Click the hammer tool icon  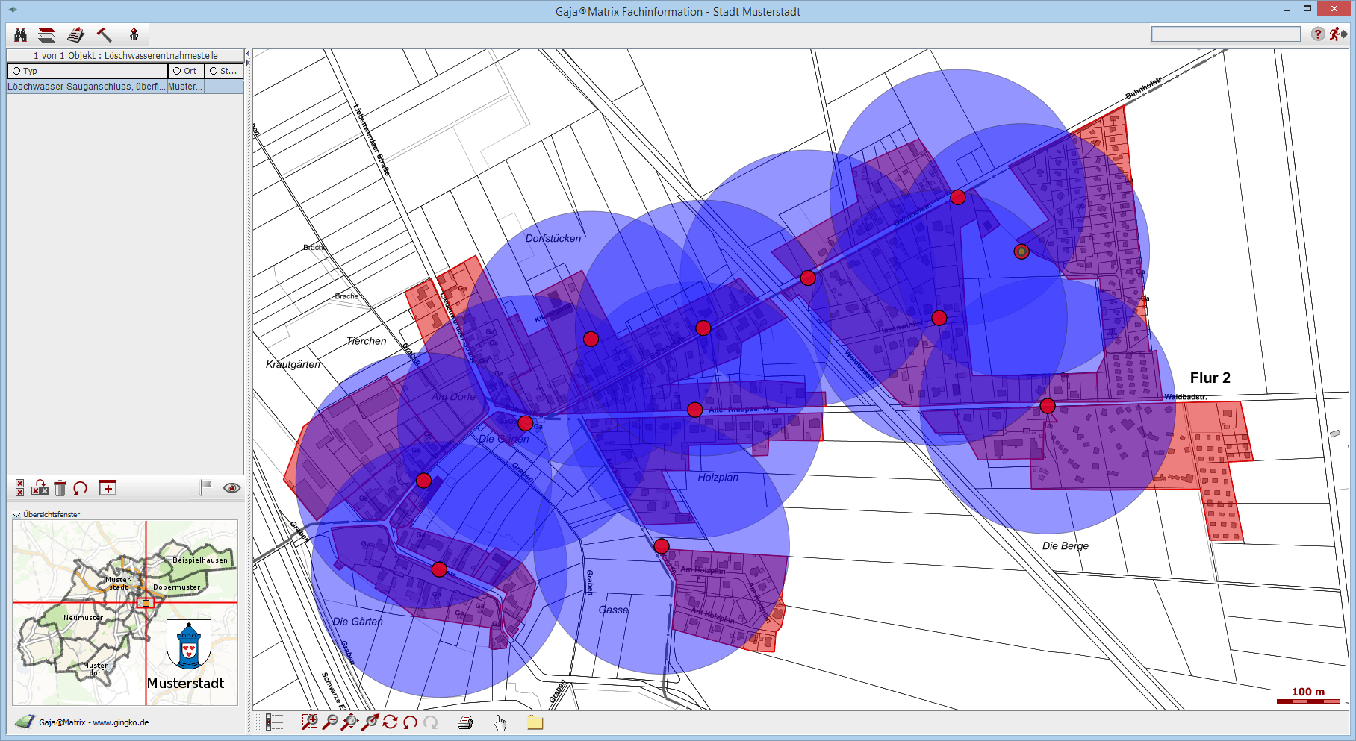point(104,35)
